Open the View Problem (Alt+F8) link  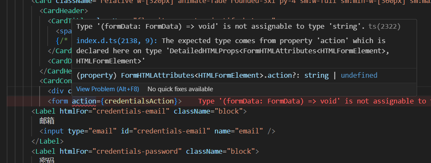[107, 89]
